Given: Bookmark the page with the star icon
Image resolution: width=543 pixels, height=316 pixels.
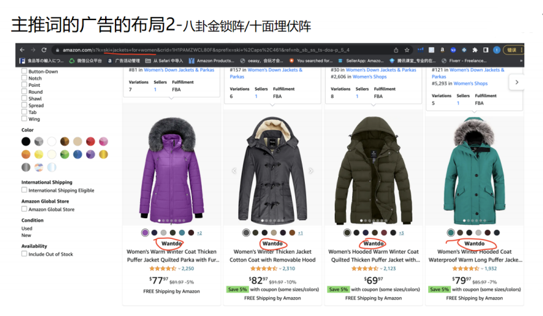Looking at the screenshot, I should (407, 50).
